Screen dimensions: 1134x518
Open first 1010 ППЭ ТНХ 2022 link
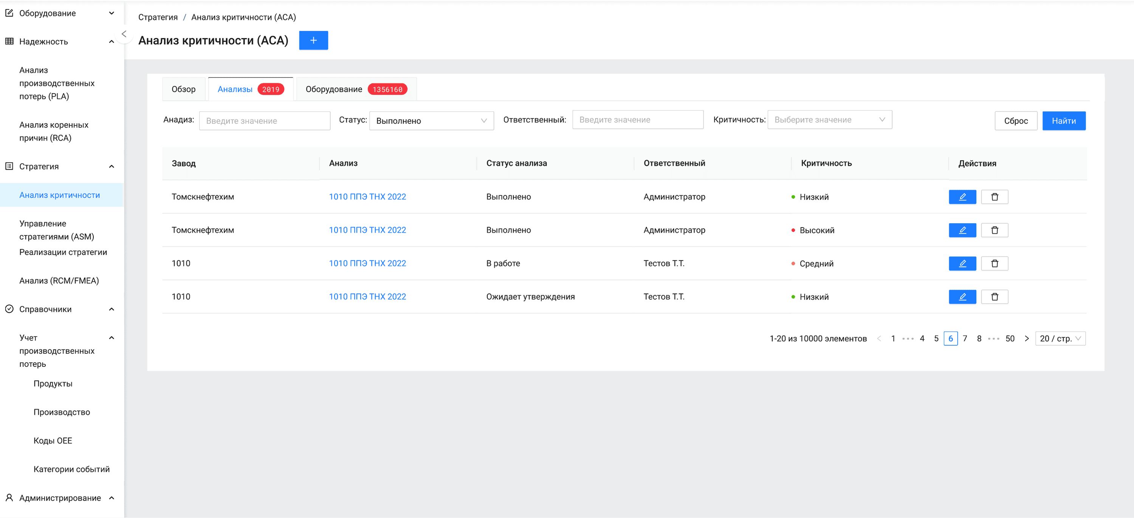point(367,197)
